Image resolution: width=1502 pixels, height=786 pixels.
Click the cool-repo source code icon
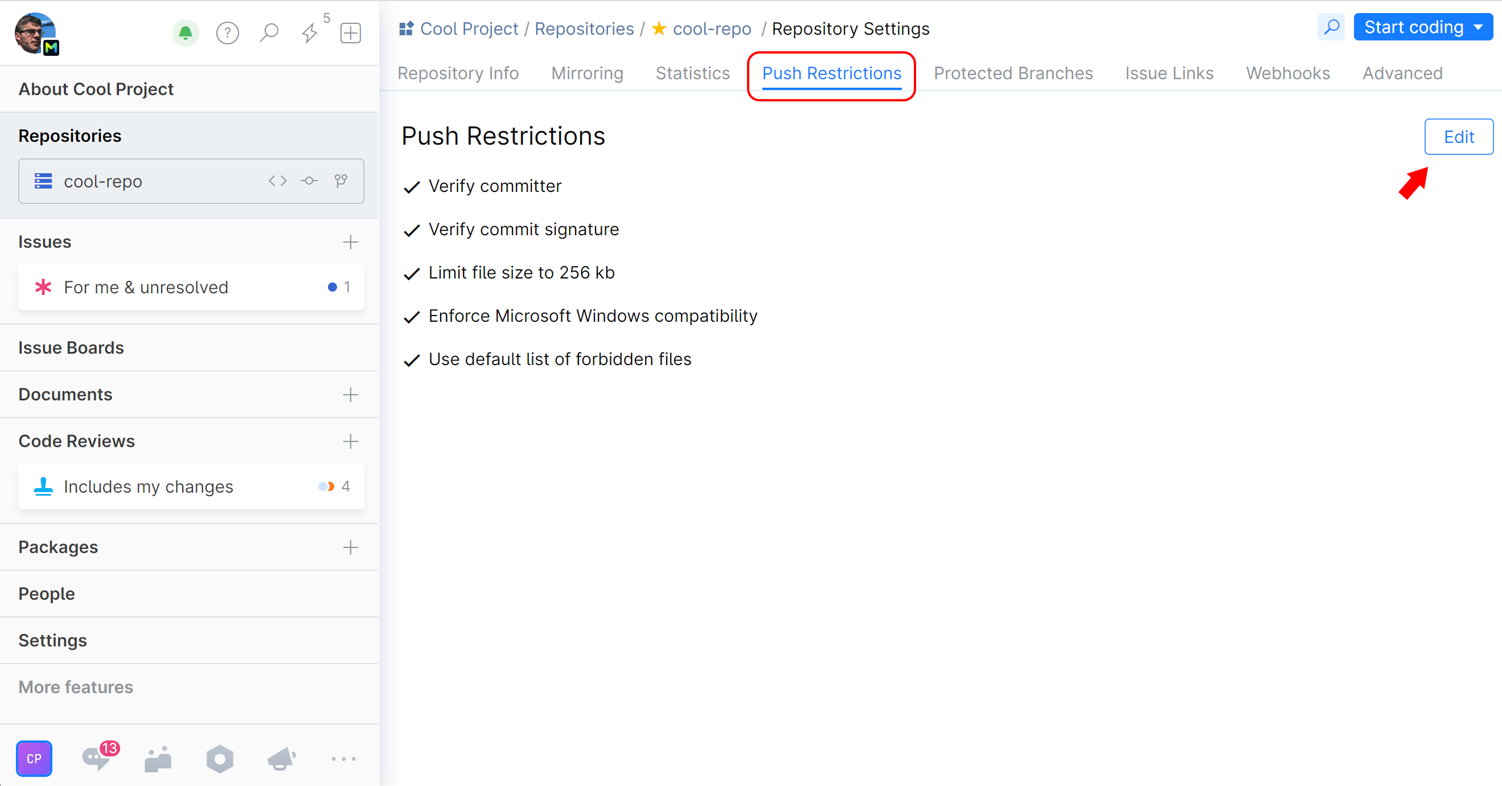click(x=276, y=182)
